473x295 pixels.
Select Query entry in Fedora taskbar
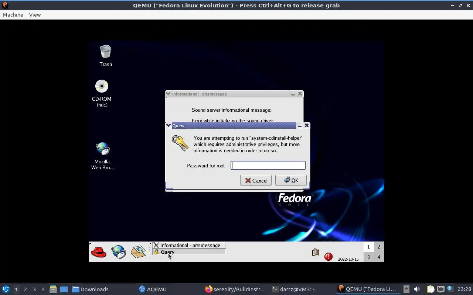189,252
